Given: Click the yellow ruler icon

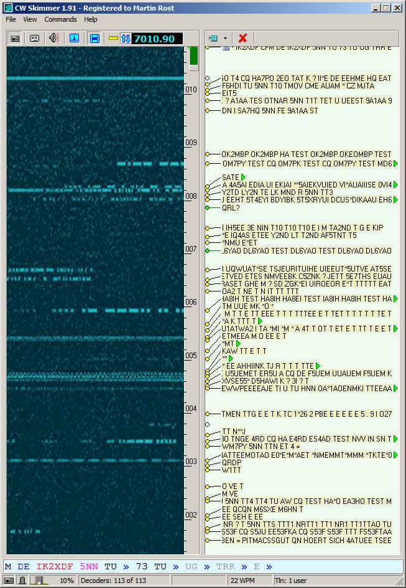Looking at the screenshot, I should pos(113,38).
